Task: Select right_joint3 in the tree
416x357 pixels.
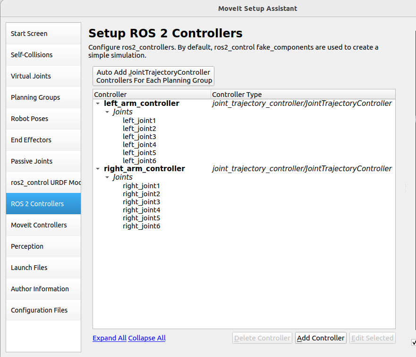Action: click(141, 202)
